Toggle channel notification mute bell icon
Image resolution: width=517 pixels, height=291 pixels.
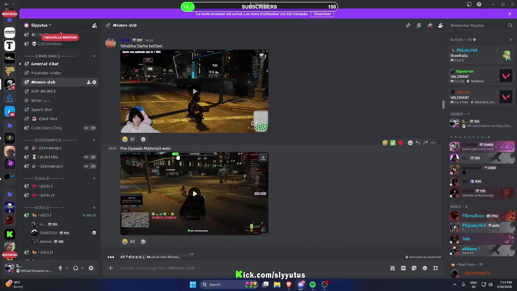(419, 25)
